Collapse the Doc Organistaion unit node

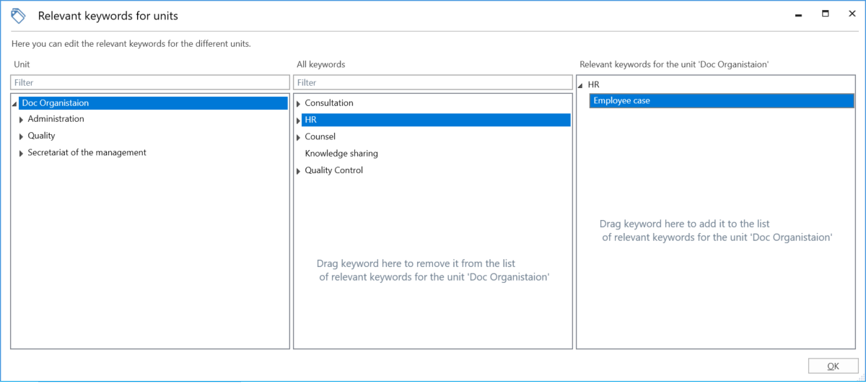15,104
